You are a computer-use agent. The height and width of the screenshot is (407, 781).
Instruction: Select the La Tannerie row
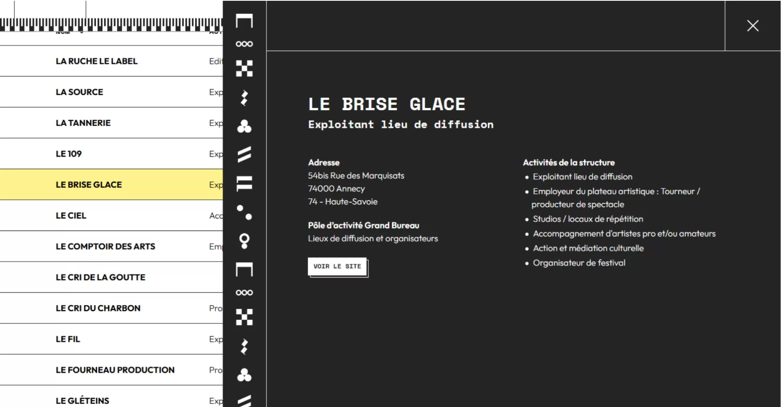point(83,123)
